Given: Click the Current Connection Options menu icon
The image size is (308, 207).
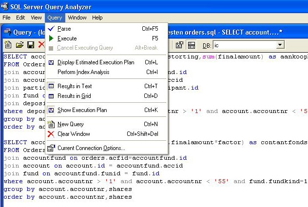Looking at the screenshot, I should 51,148.
